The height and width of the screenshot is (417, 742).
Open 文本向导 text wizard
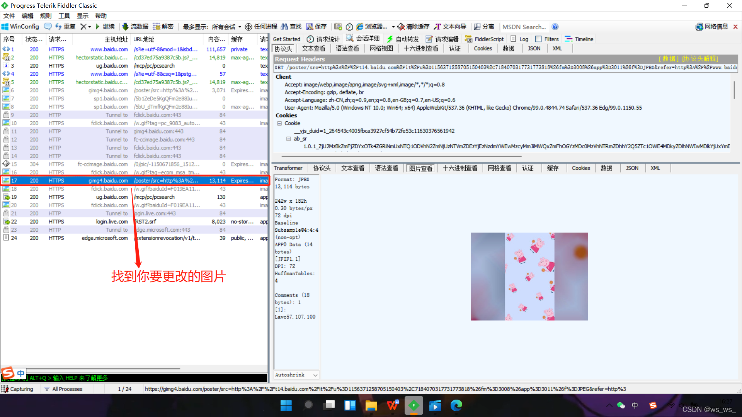(x=450, y=27)
